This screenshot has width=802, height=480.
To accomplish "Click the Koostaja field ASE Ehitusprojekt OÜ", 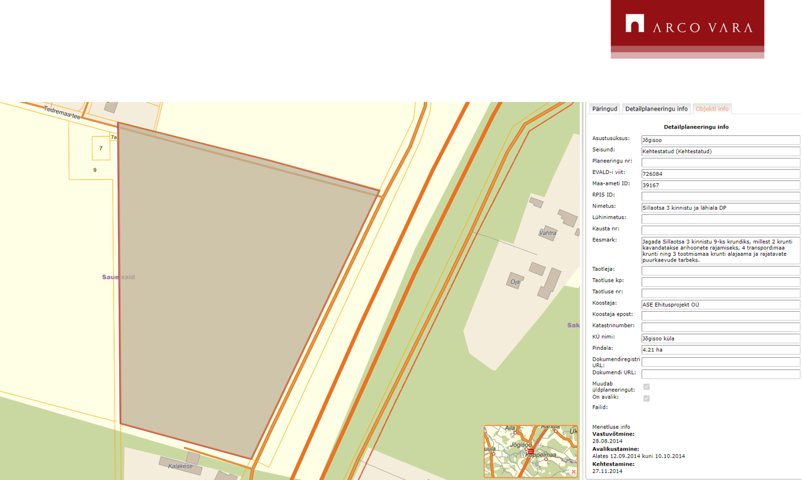I will (721, 305).
